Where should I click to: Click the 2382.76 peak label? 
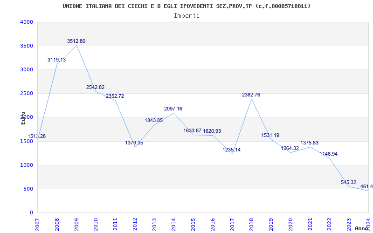(x=251, y=95)
